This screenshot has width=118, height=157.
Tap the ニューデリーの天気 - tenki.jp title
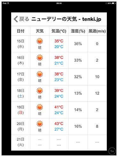(x=66, y=19)
